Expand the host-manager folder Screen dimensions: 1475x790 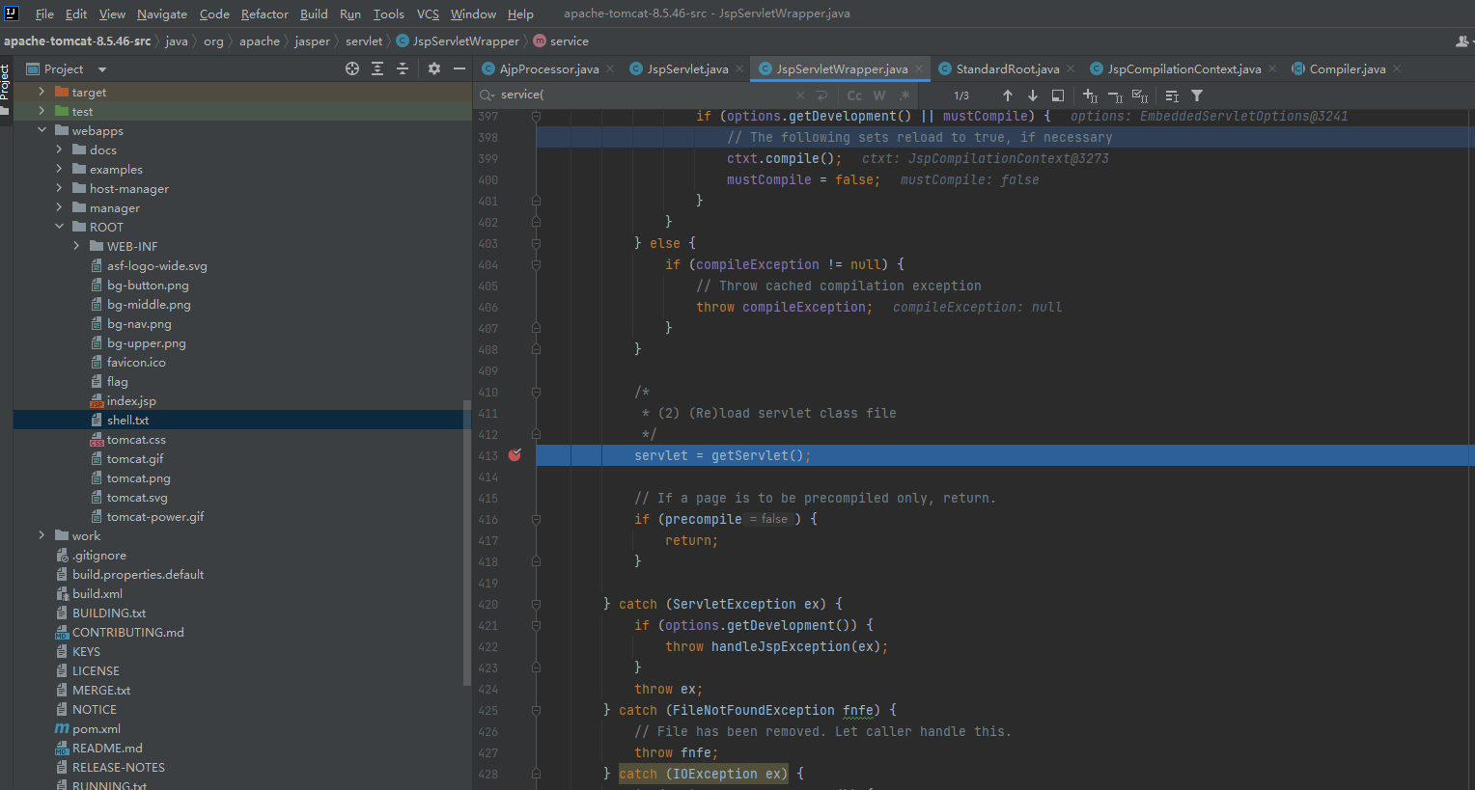pyautogui.click(x=59, y=188)
